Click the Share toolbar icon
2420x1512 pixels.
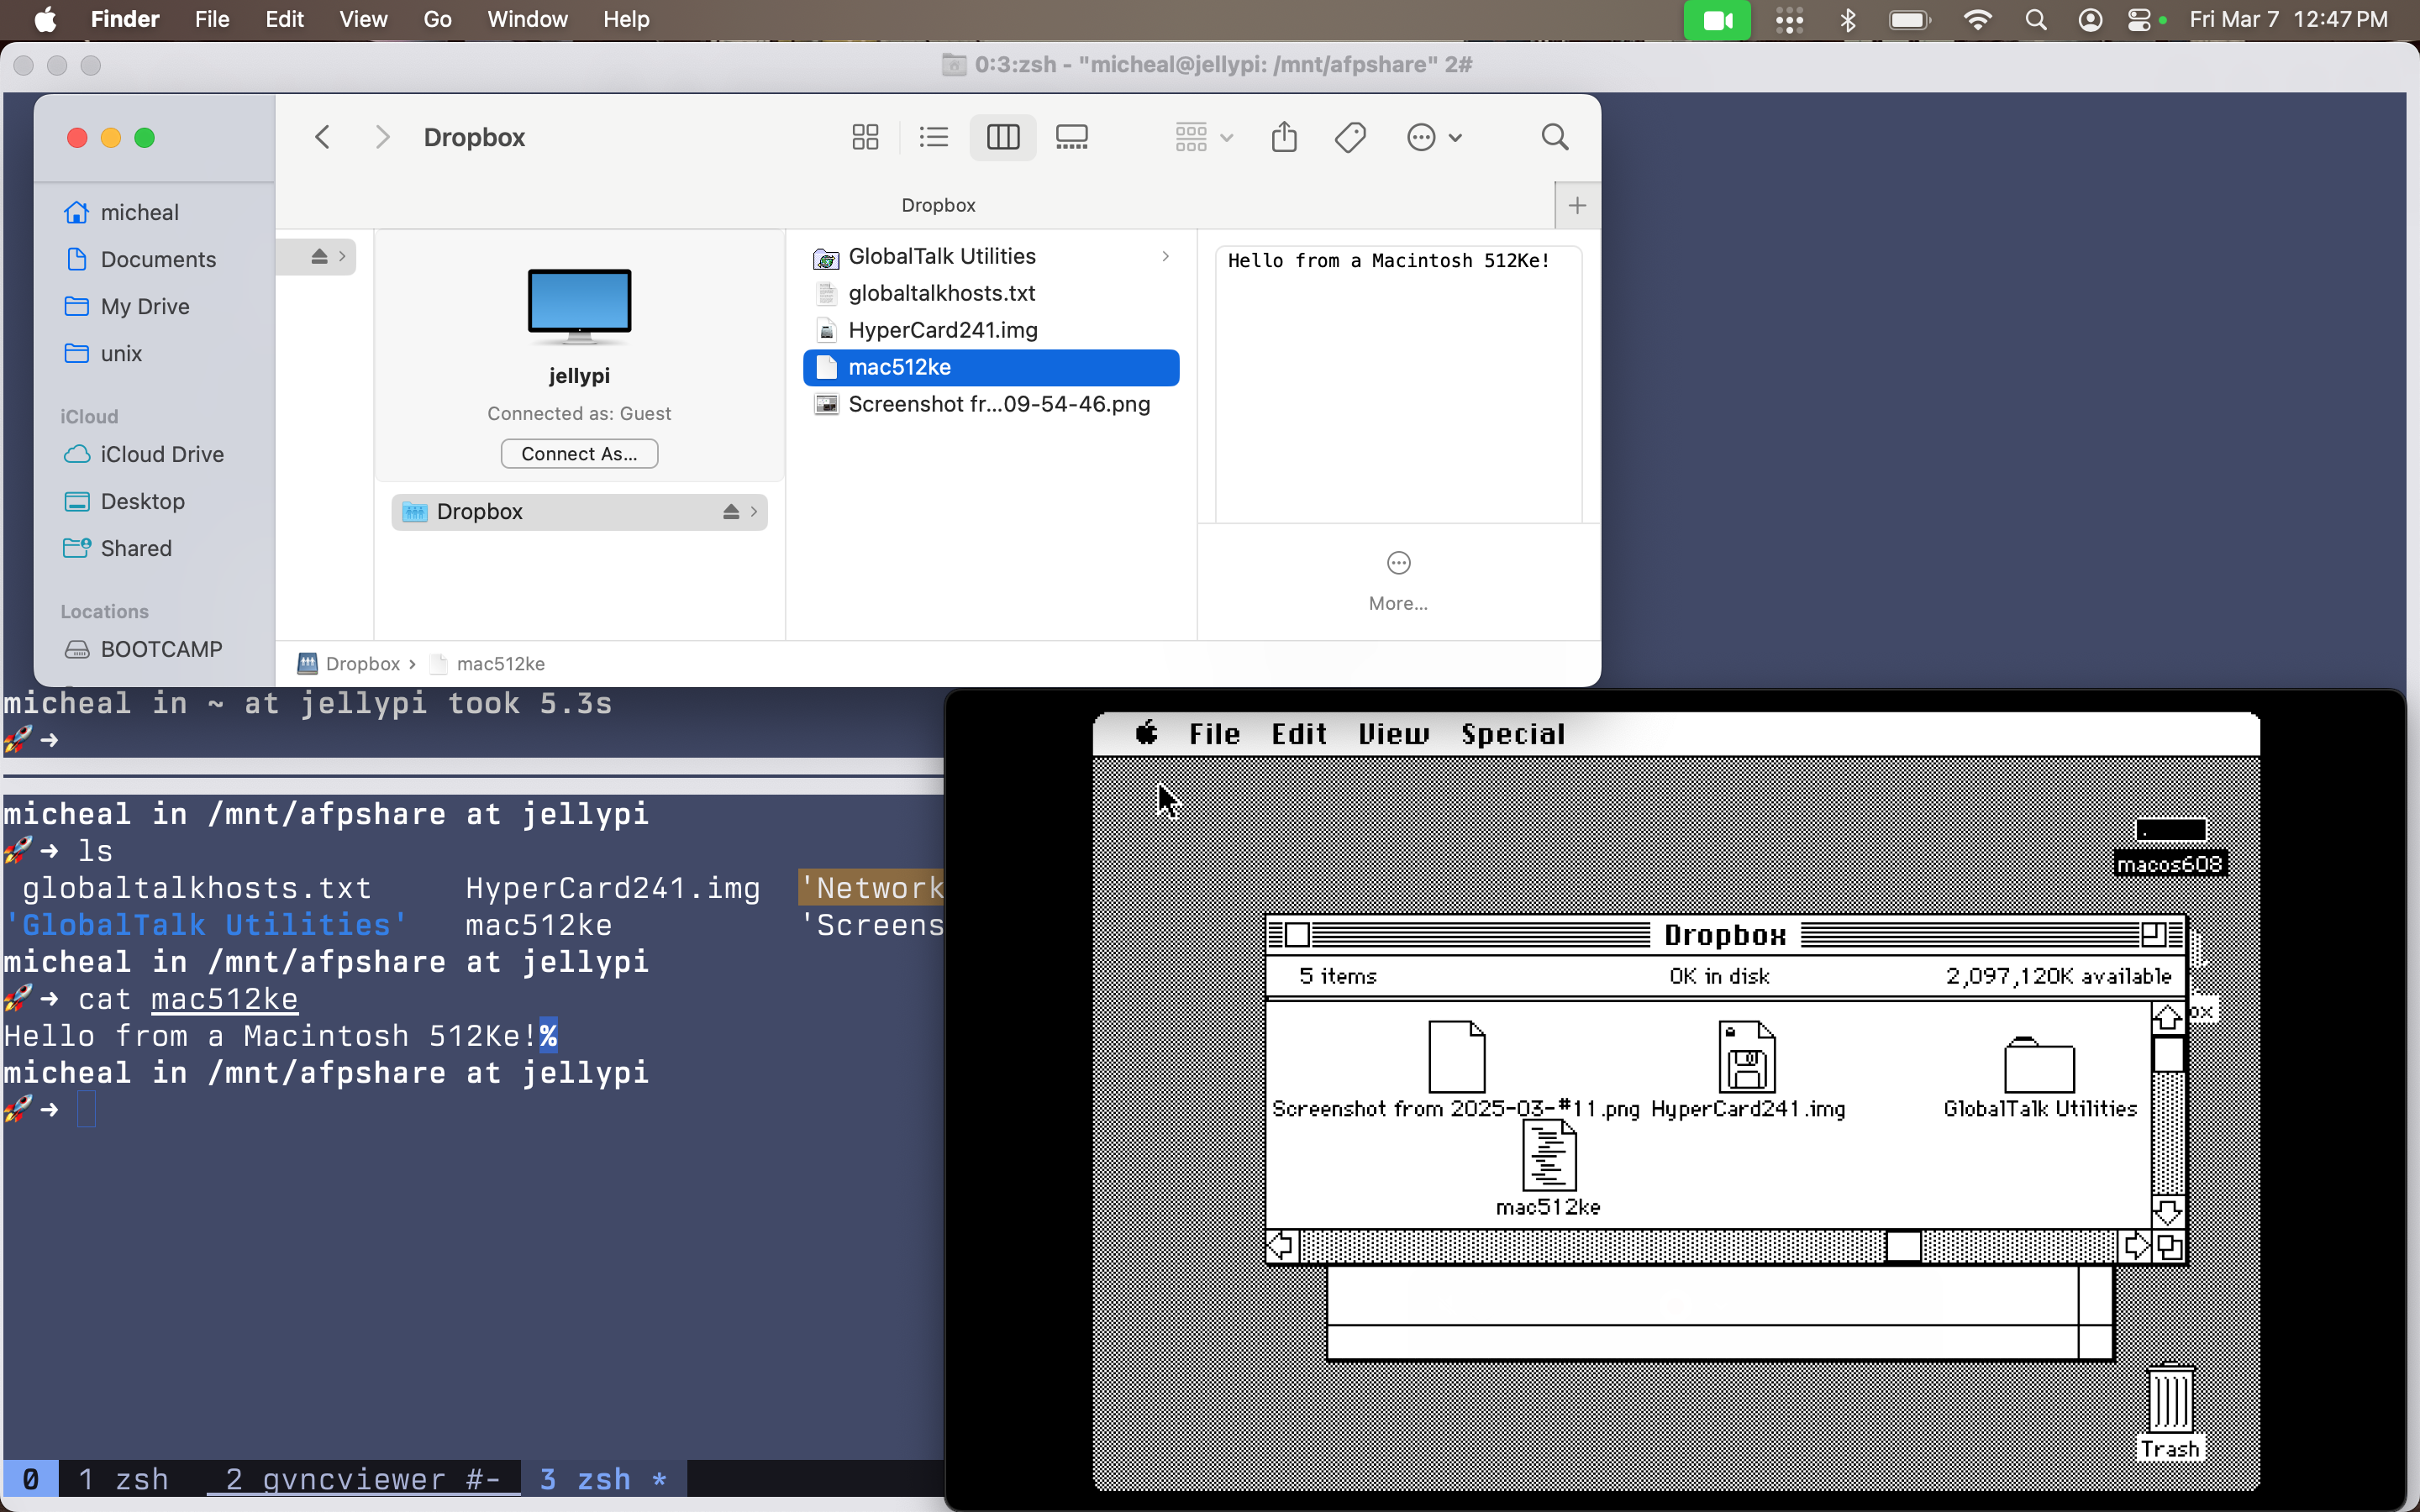pyautogui.click(x=1284, y=137)
